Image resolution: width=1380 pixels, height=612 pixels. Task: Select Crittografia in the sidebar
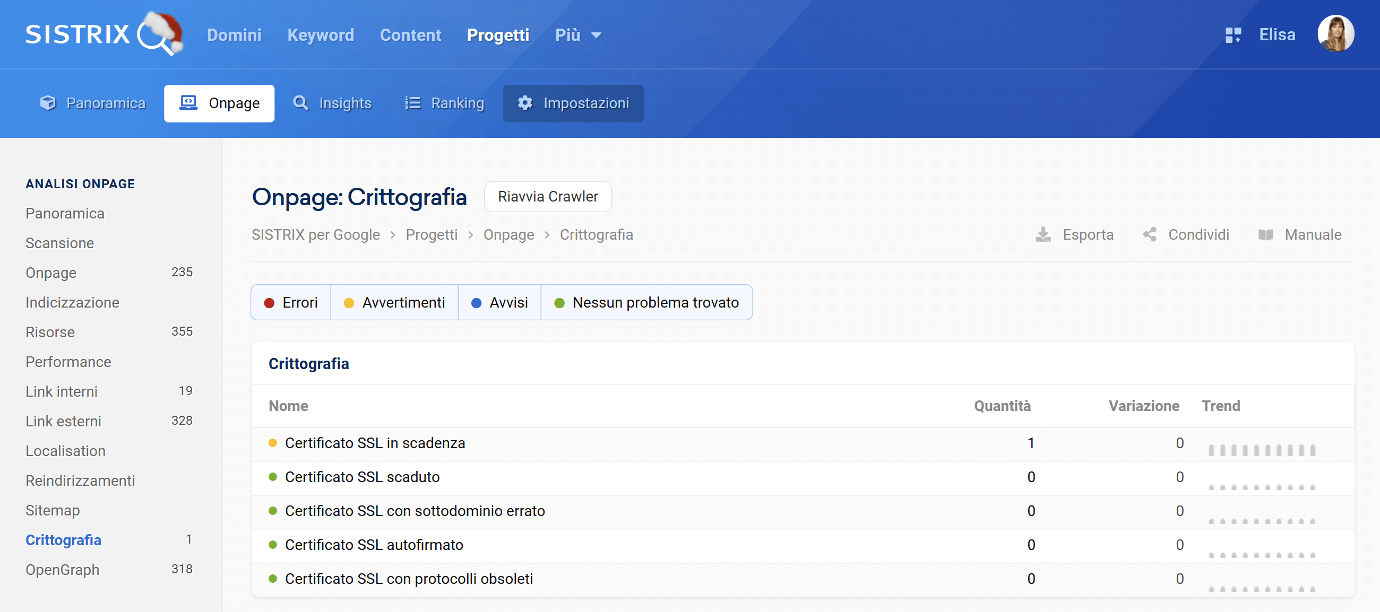pos(63,540)
